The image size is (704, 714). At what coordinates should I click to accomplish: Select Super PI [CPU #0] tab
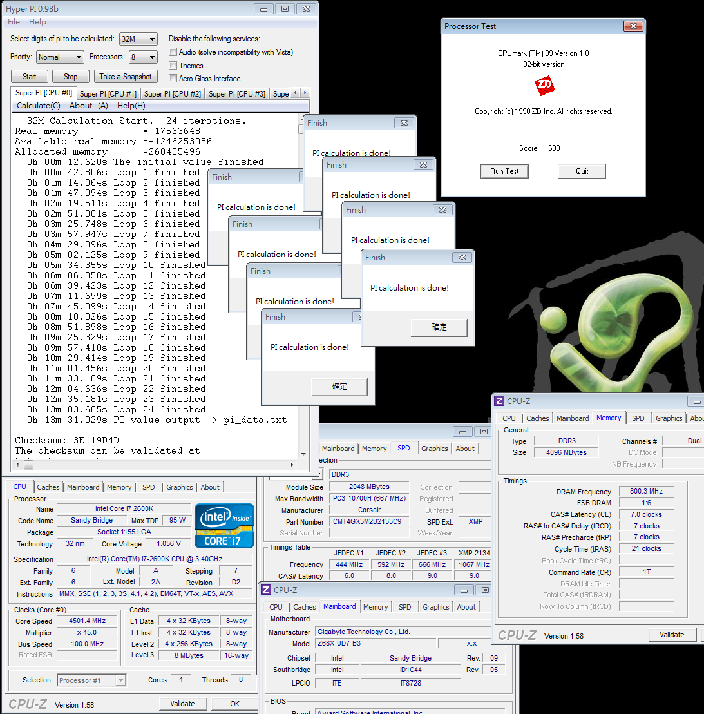(x=44, y=93)
